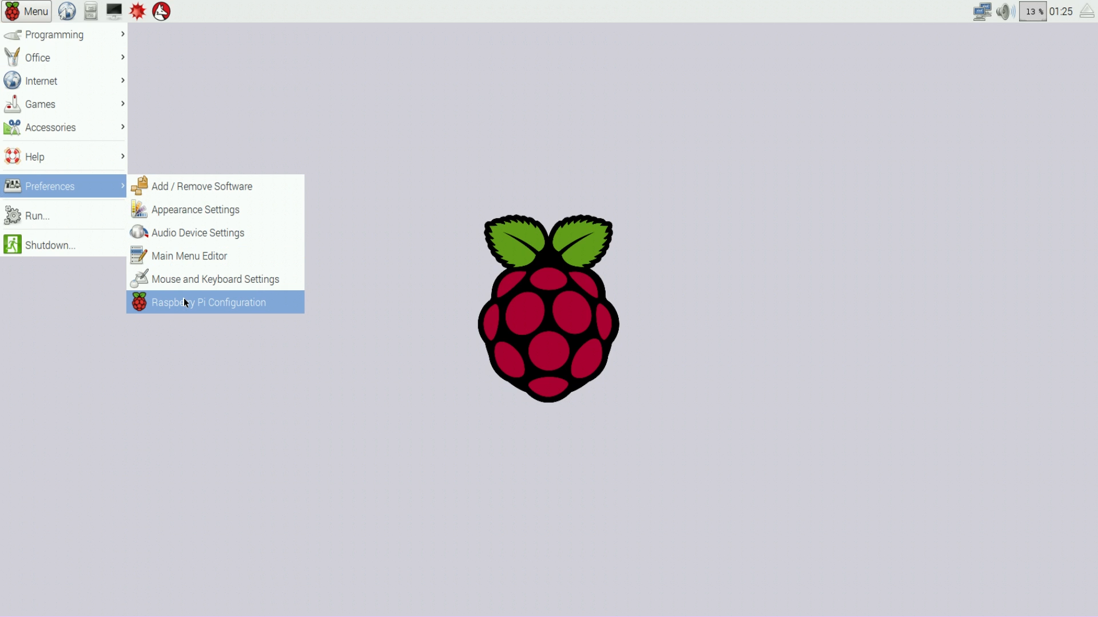The width and height of the screenshot is (1098, 617).
Task: Open the Wolfram wolf icon in the taskbar
Action: (x=161, y=11)
